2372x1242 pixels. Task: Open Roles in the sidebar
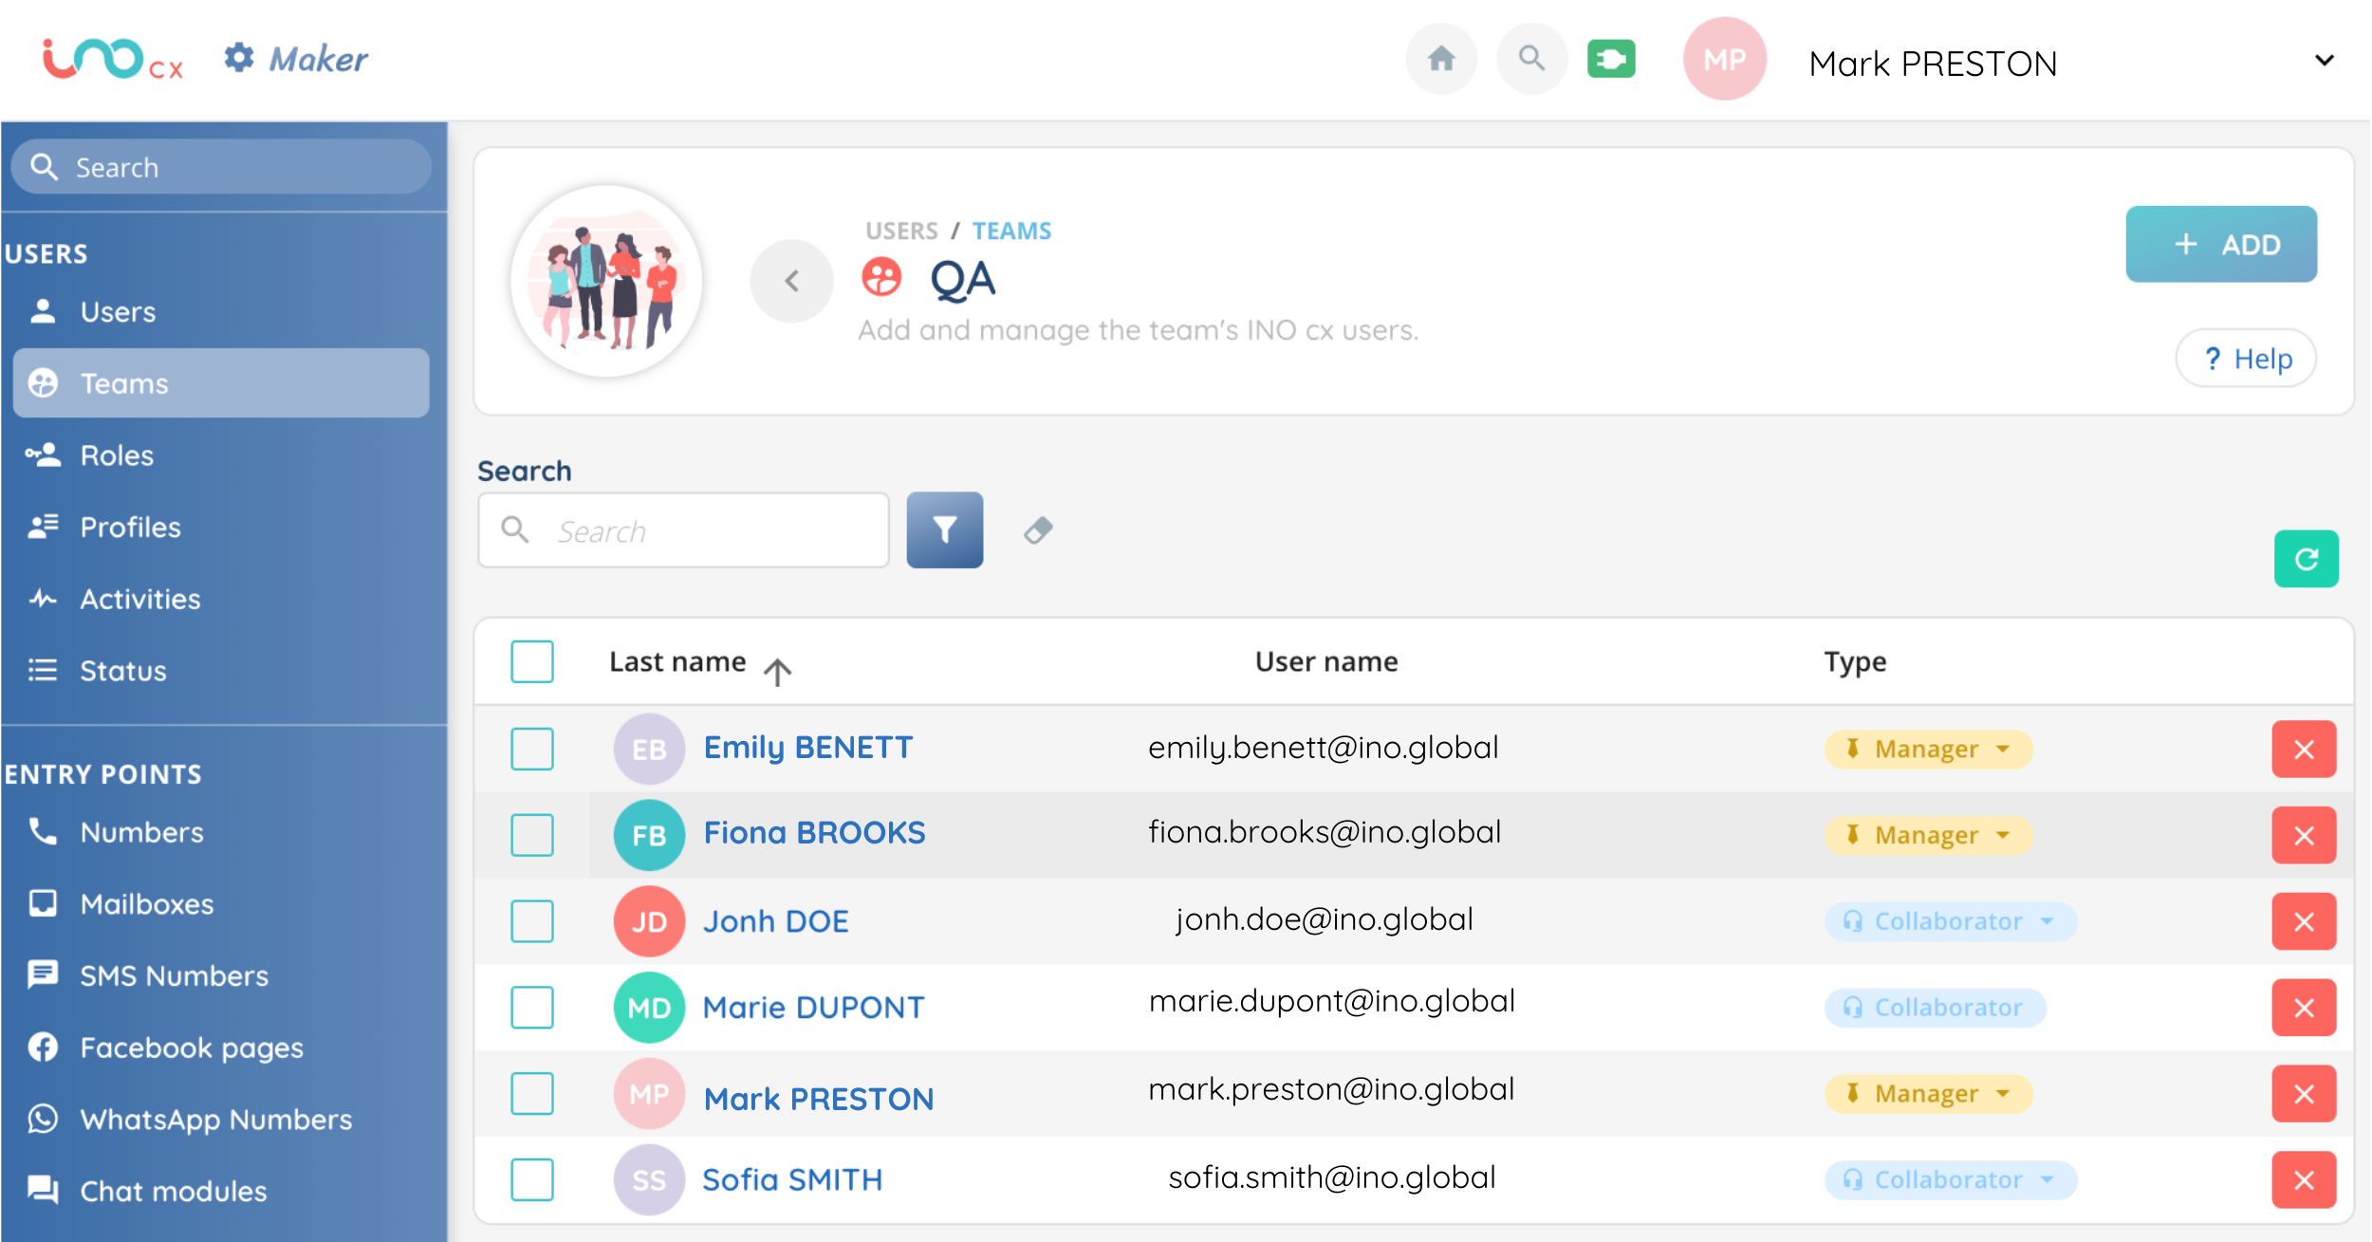coord(117,455)
